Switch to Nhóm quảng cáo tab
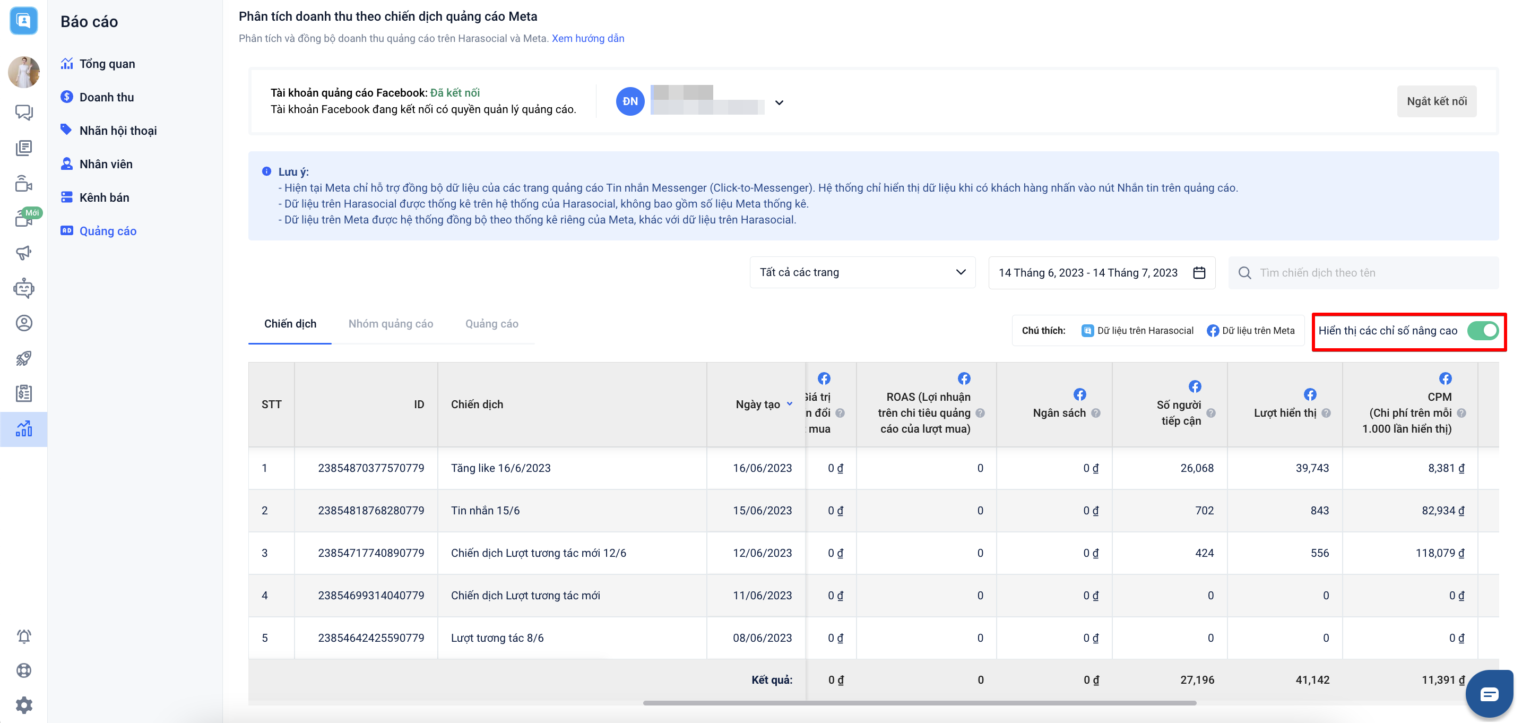 click(x=391, y=324)
